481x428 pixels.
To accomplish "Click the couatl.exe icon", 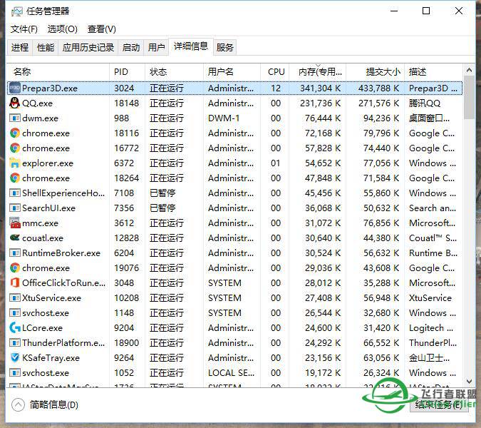I will point(15,238).
